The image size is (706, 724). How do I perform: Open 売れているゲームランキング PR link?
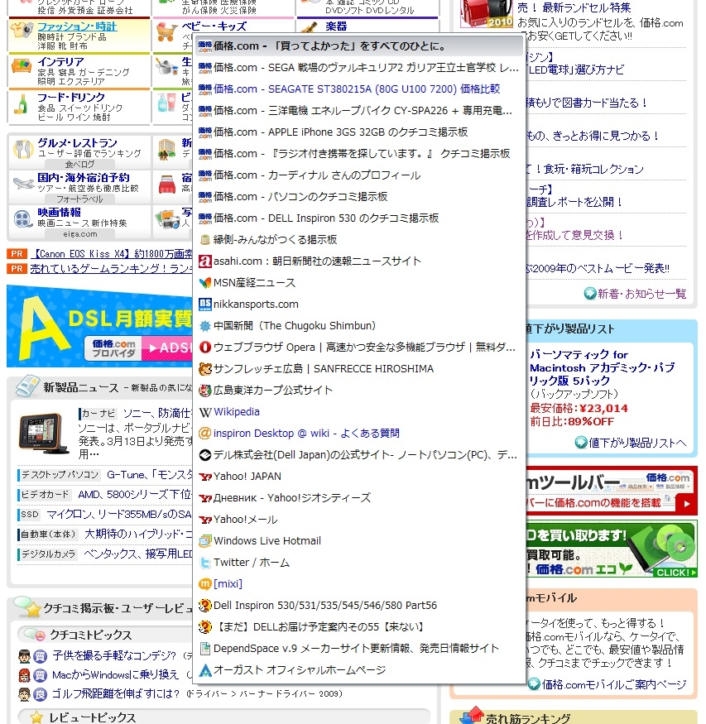111,268
